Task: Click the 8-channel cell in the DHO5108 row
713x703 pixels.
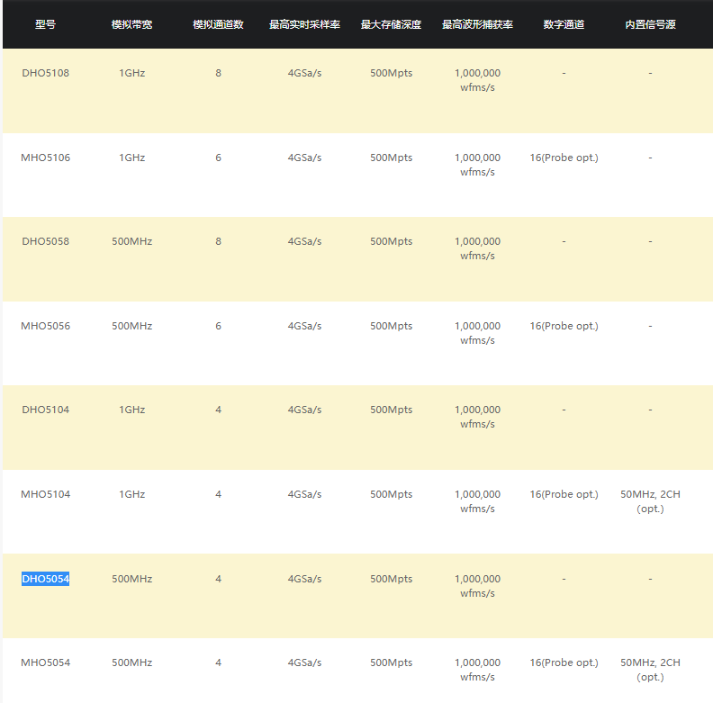Action: tap(218, 73)
